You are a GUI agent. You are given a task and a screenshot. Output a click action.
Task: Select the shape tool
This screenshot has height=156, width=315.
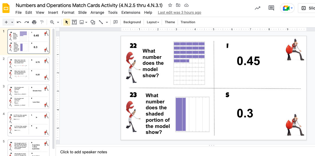pos(92,22)
